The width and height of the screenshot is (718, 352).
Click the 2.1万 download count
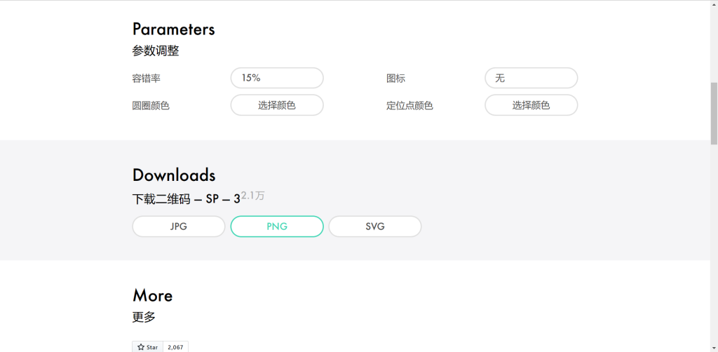point(253,196)
